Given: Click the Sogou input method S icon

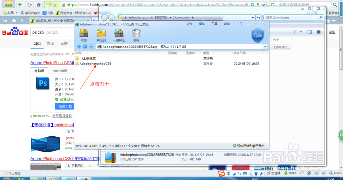Looking at the screenshot, I should (222, 173).
